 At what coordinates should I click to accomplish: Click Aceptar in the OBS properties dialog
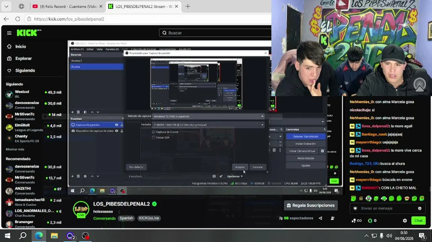(x=240, y=167)
